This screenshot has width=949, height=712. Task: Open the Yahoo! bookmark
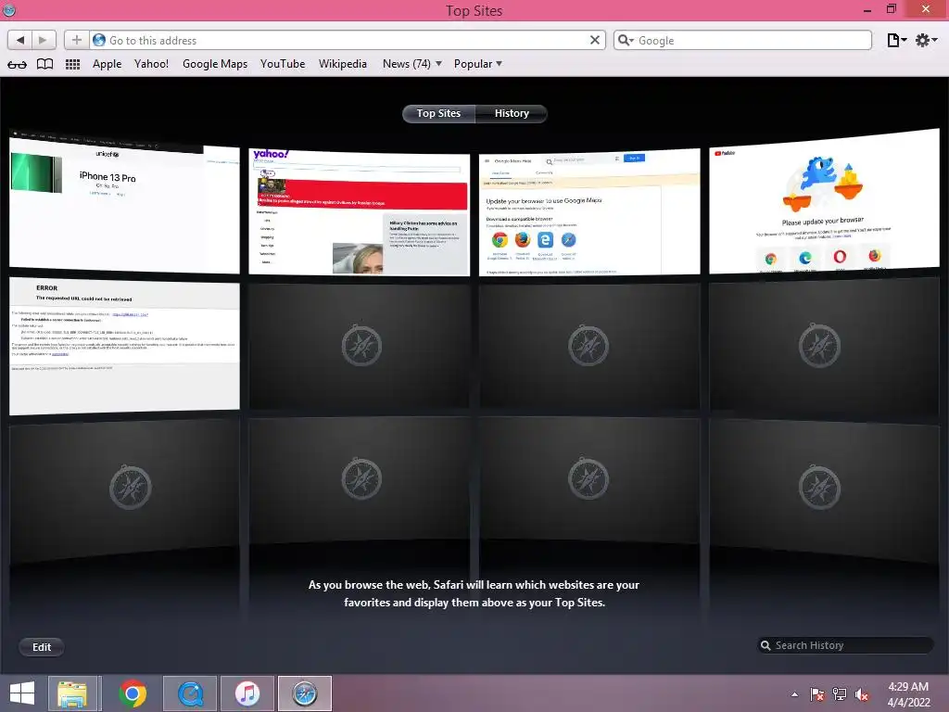pyautogui.click(x=151, y=64)
